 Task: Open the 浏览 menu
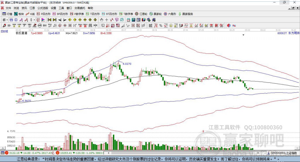tap(16, 8)
